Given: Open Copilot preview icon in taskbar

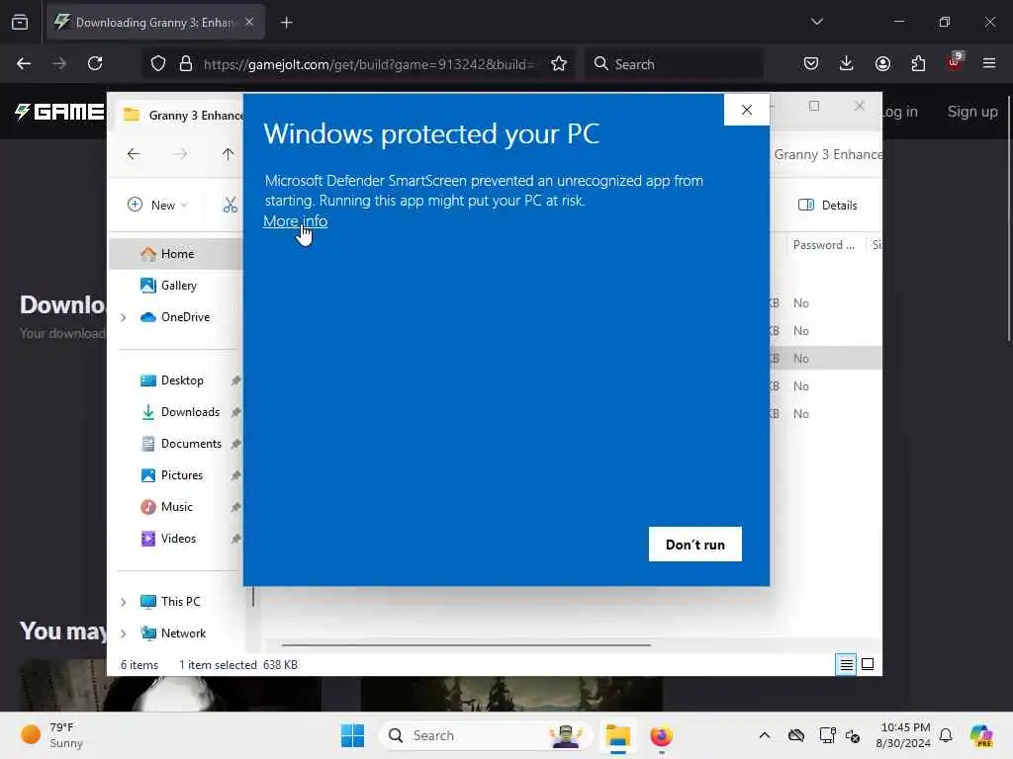Looking at the screenshot, I should [x=981, y=735].
